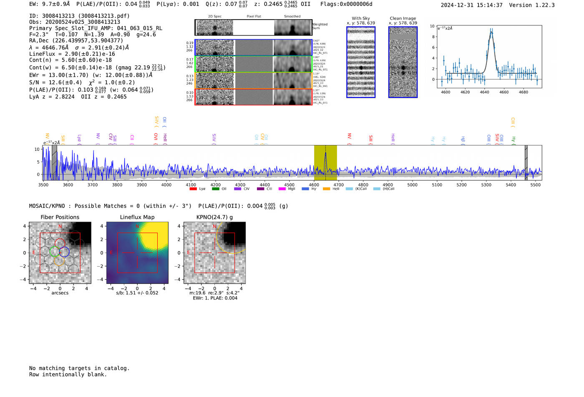Screen dimensions: 584x397
Task: Click the Weighted Sum 2D Spec cutout
Action: click(x=214, y=27)
